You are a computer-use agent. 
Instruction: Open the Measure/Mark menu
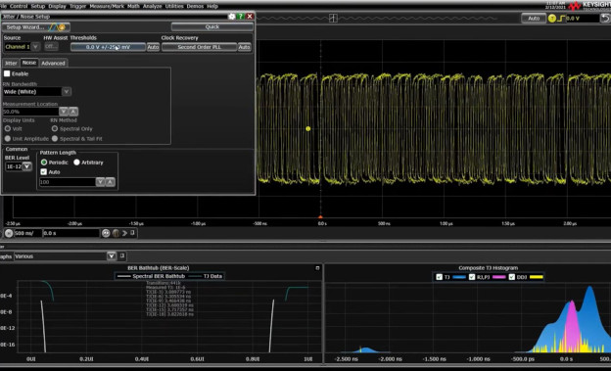107,6
